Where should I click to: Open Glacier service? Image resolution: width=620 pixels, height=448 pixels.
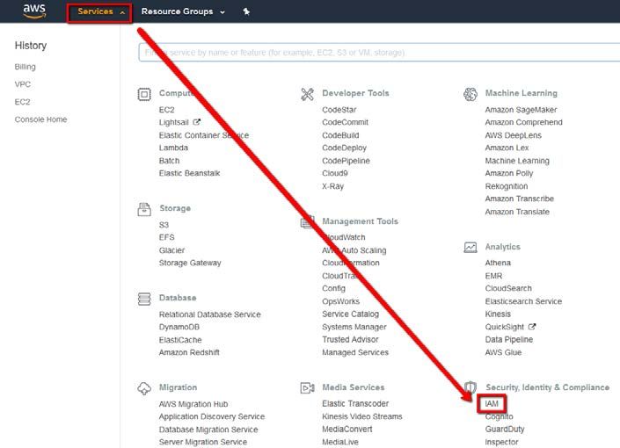171,250
